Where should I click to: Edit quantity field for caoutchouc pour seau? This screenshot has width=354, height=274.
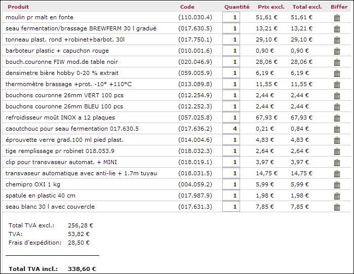click(231, 129)
